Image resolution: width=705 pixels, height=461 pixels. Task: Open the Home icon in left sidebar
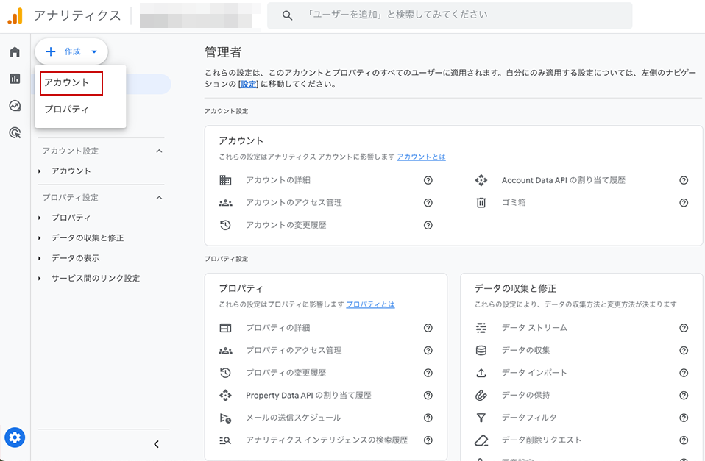(15, 52)
